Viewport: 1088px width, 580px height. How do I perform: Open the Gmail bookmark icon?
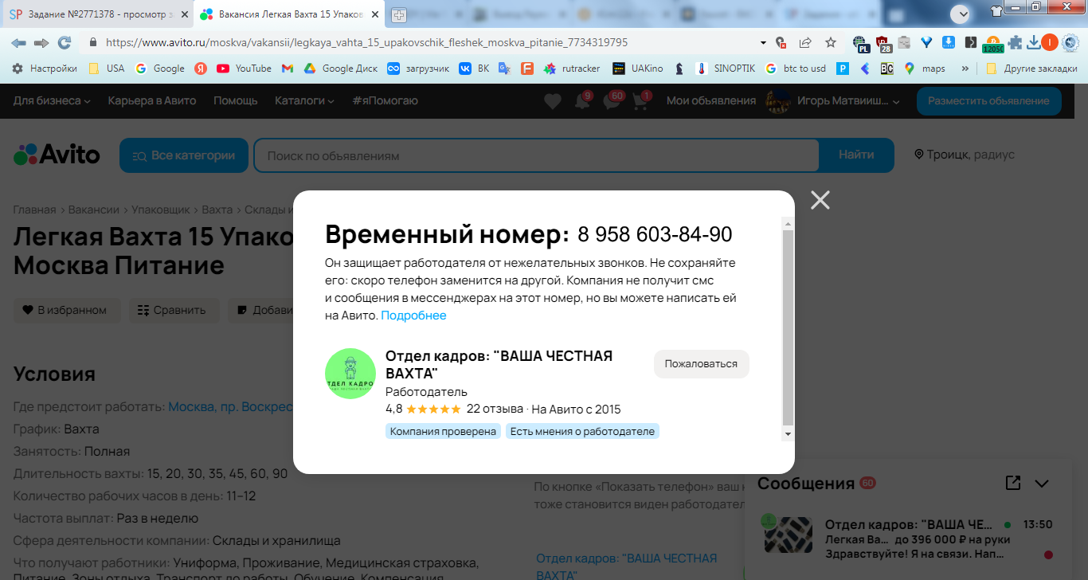pyautogui.click(x=288, y=69)
